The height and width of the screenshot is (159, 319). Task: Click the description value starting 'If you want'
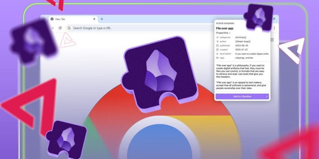(x=252, y=54)
